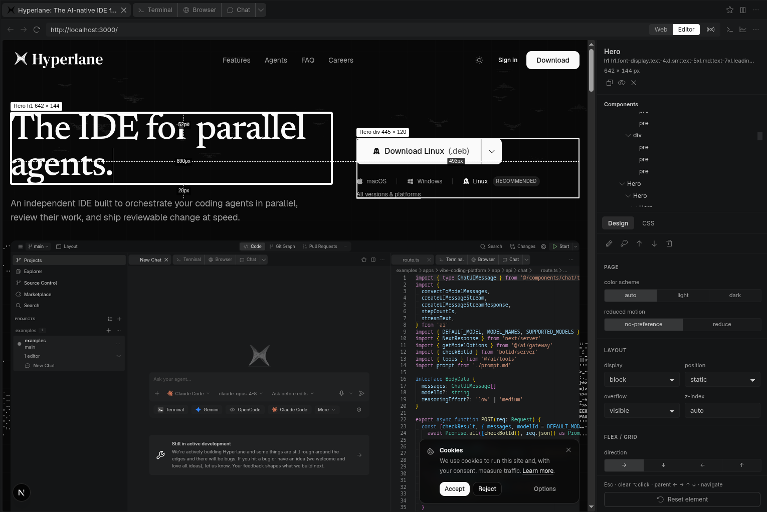This screenshot has width=767, height=512.
Task: Click the browser forward arrow
Action: coord(24,30)
